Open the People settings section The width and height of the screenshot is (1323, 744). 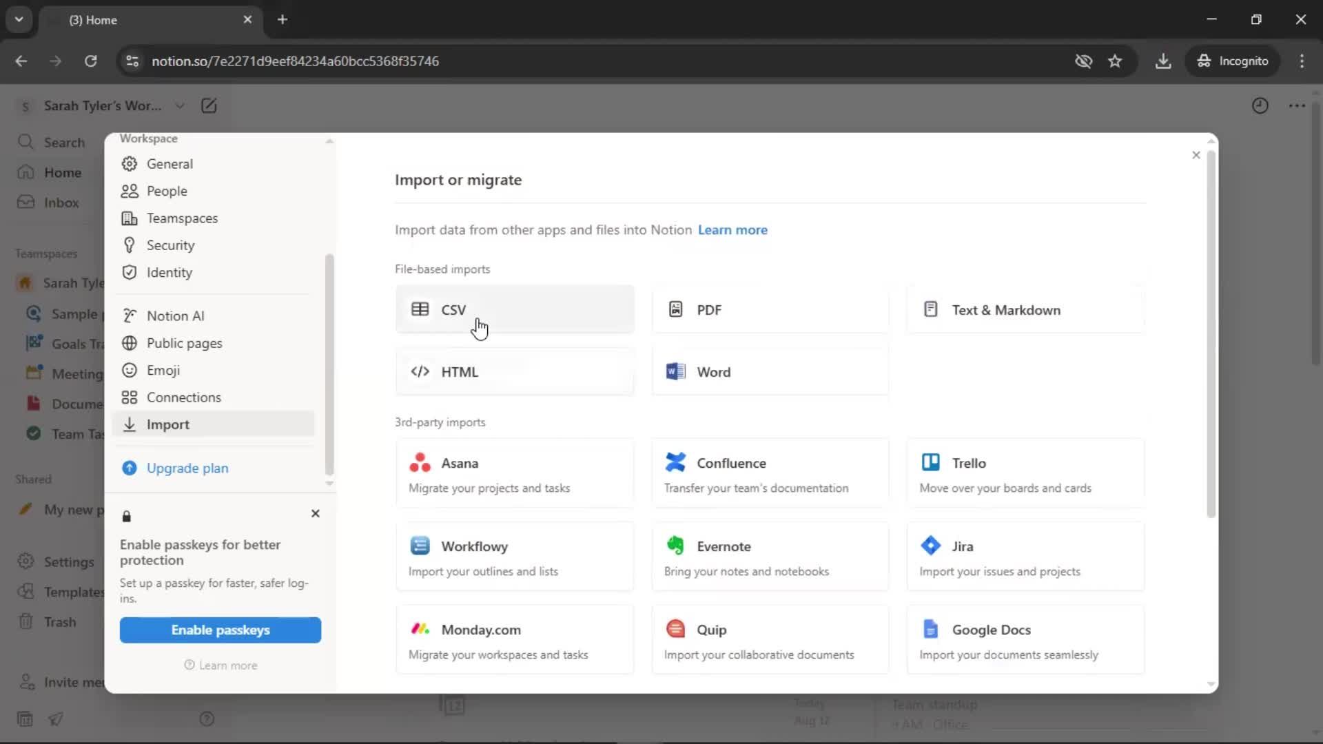pos(213,191)
